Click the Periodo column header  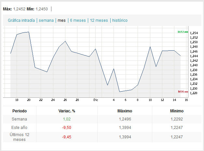click(20, 111)
